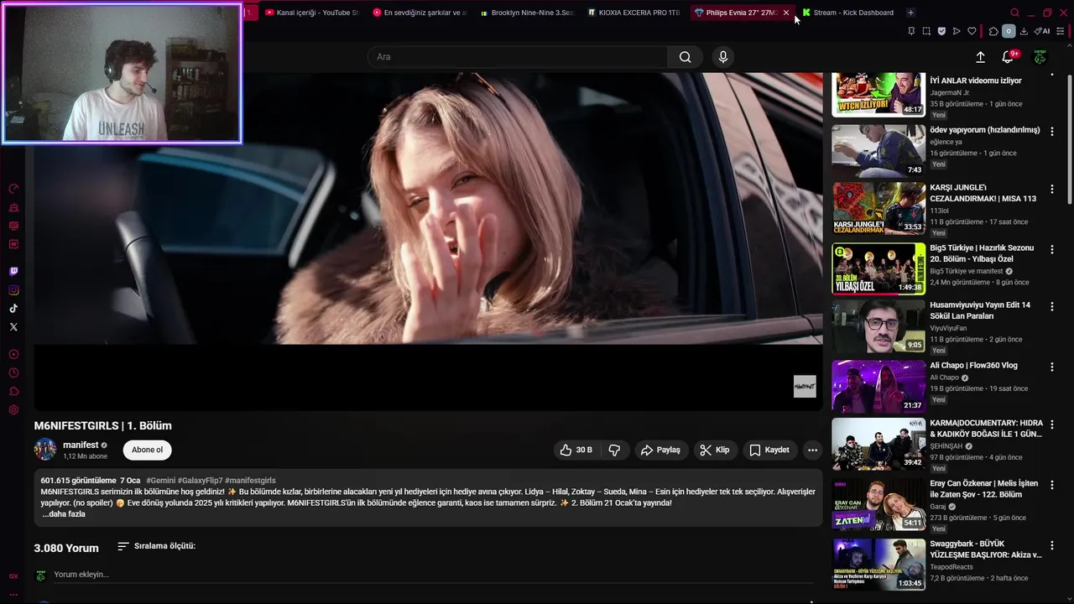Open YouTube notifications bell
1074x604 pixels.
click(x=1008, y=57)
